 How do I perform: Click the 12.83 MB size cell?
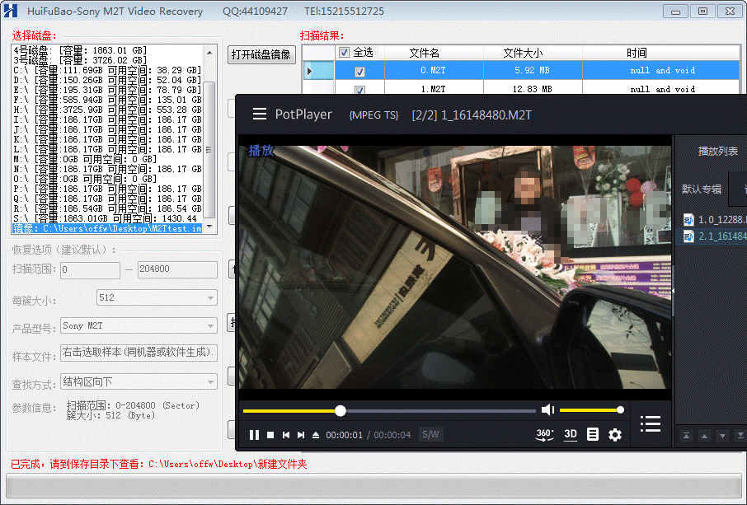pyautogui.click(x=532, y=89)
